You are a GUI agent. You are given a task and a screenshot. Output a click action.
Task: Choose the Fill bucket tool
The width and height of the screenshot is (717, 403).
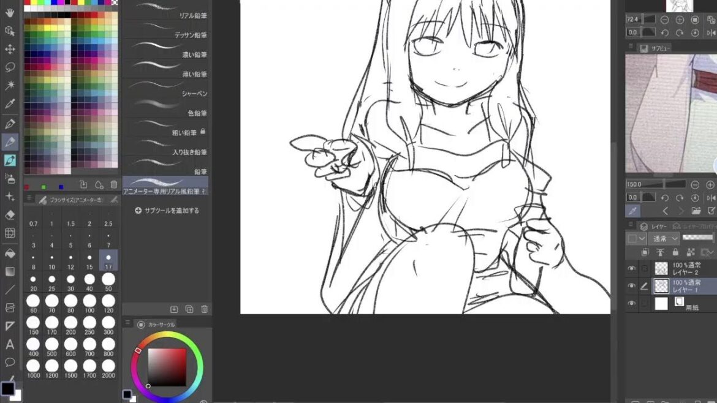tap(10, 252)
